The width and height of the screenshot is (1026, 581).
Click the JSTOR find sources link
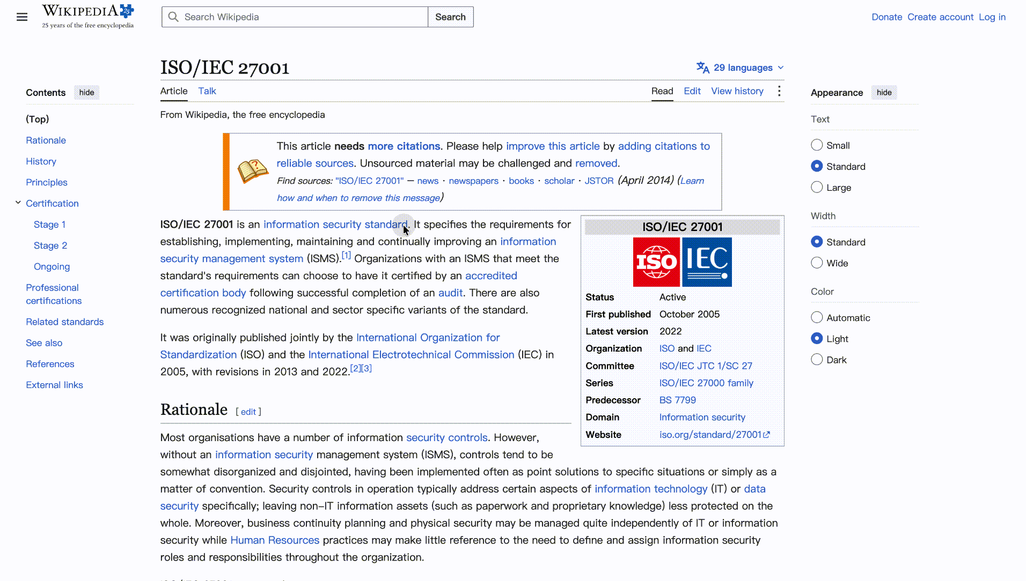click(x=599, y=181)
